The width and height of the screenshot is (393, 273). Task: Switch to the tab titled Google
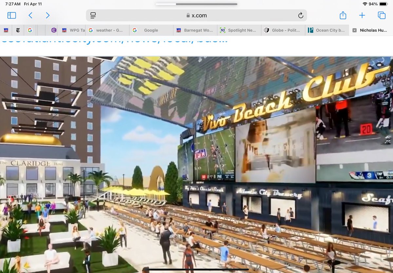(x=151, y=30)
